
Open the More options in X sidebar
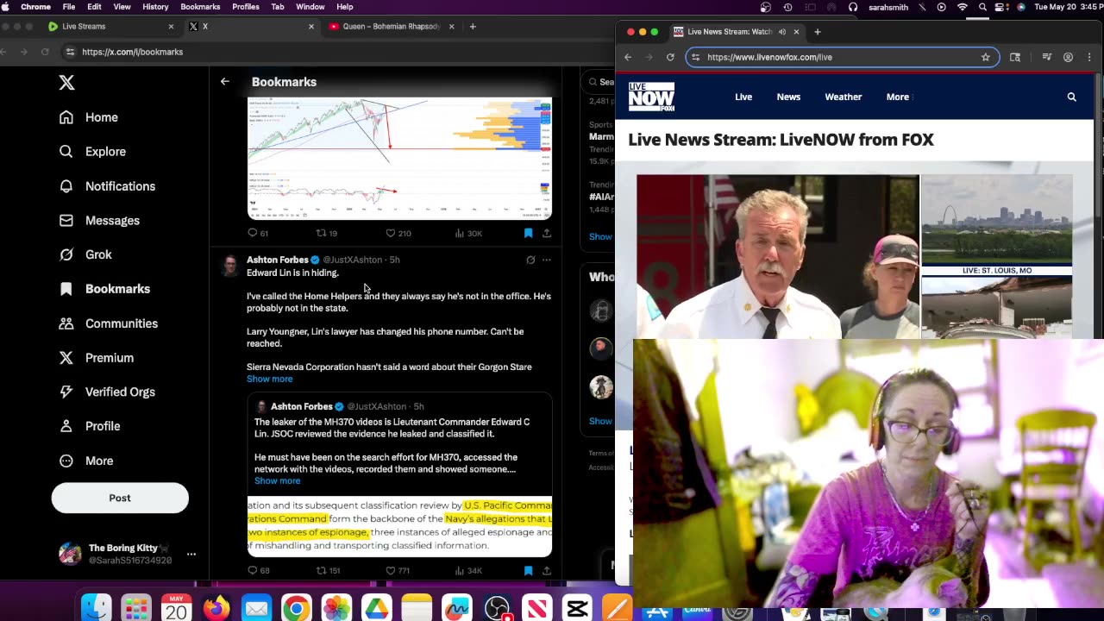pyautogui.click(x=86, y=461)
